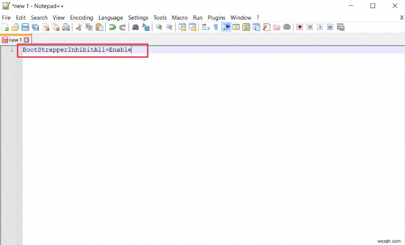Open Folder as Workspace icon
Screen dimensions: 405x245
click(276, 27)
